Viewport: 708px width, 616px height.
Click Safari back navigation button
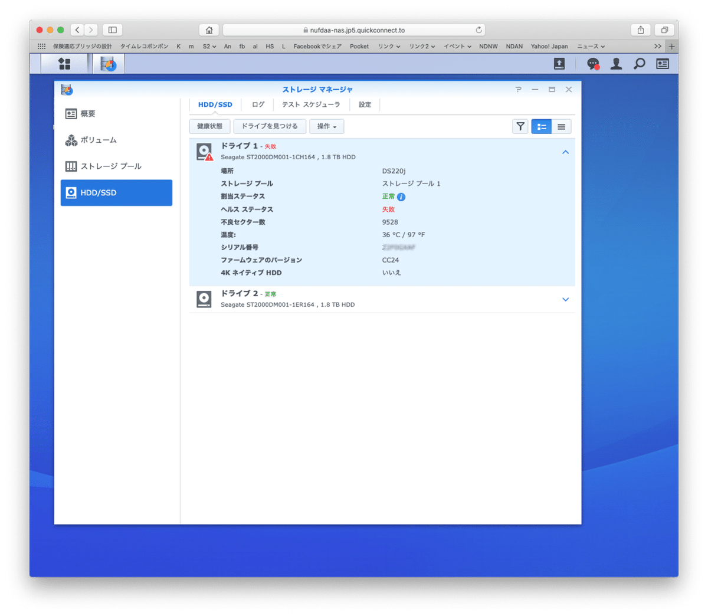pos(77,30)
